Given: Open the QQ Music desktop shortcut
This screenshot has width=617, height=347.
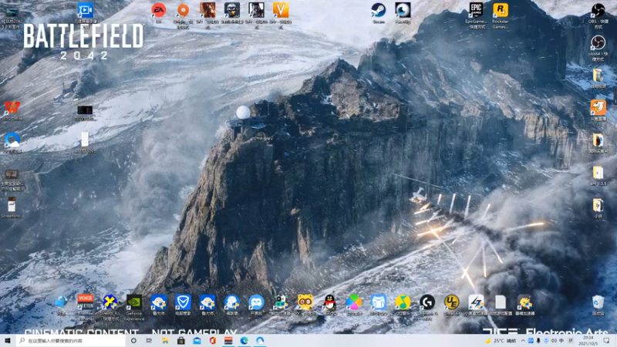Looking at the screenshot, I should (x=403, y=302).
